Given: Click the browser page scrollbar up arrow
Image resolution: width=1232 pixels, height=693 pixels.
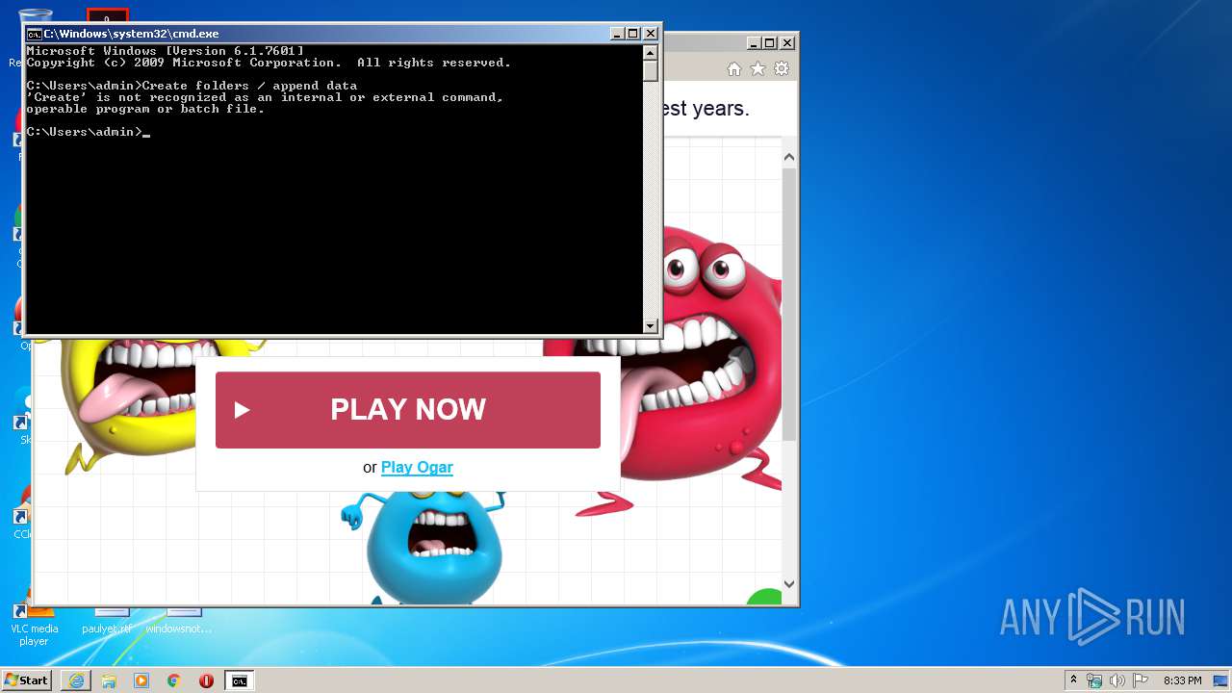Looking at the screenshot, I should (x=789, y=157).
